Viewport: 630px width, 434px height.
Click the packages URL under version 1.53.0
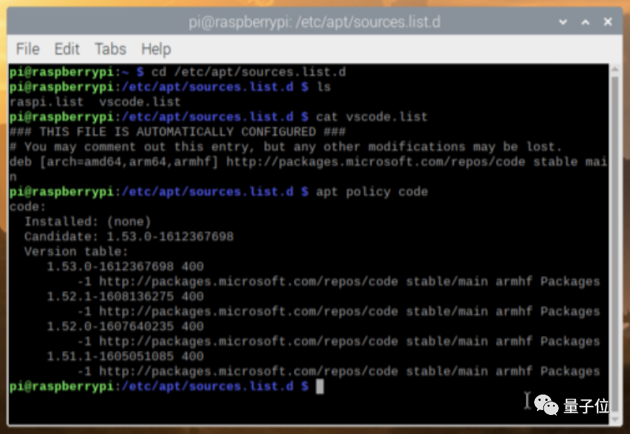[248, 281]
